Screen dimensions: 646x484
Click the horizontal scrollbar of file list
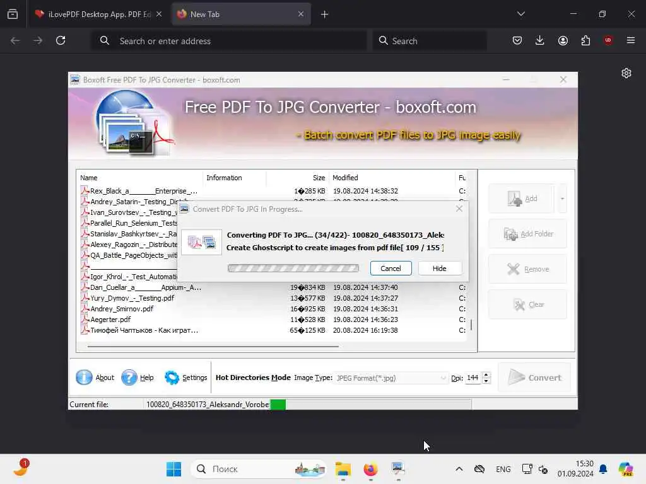(x=213, y=347)
